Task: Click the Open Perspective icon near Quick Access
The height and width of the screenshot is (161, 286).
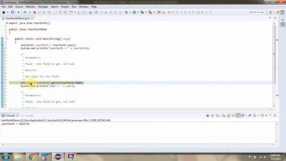Action: pos(271,12)
